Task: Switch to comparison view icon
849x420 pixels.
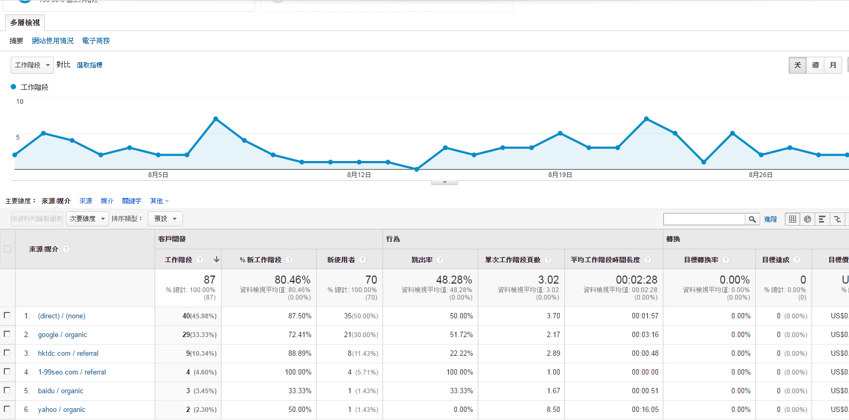Action: pos(837,219)
